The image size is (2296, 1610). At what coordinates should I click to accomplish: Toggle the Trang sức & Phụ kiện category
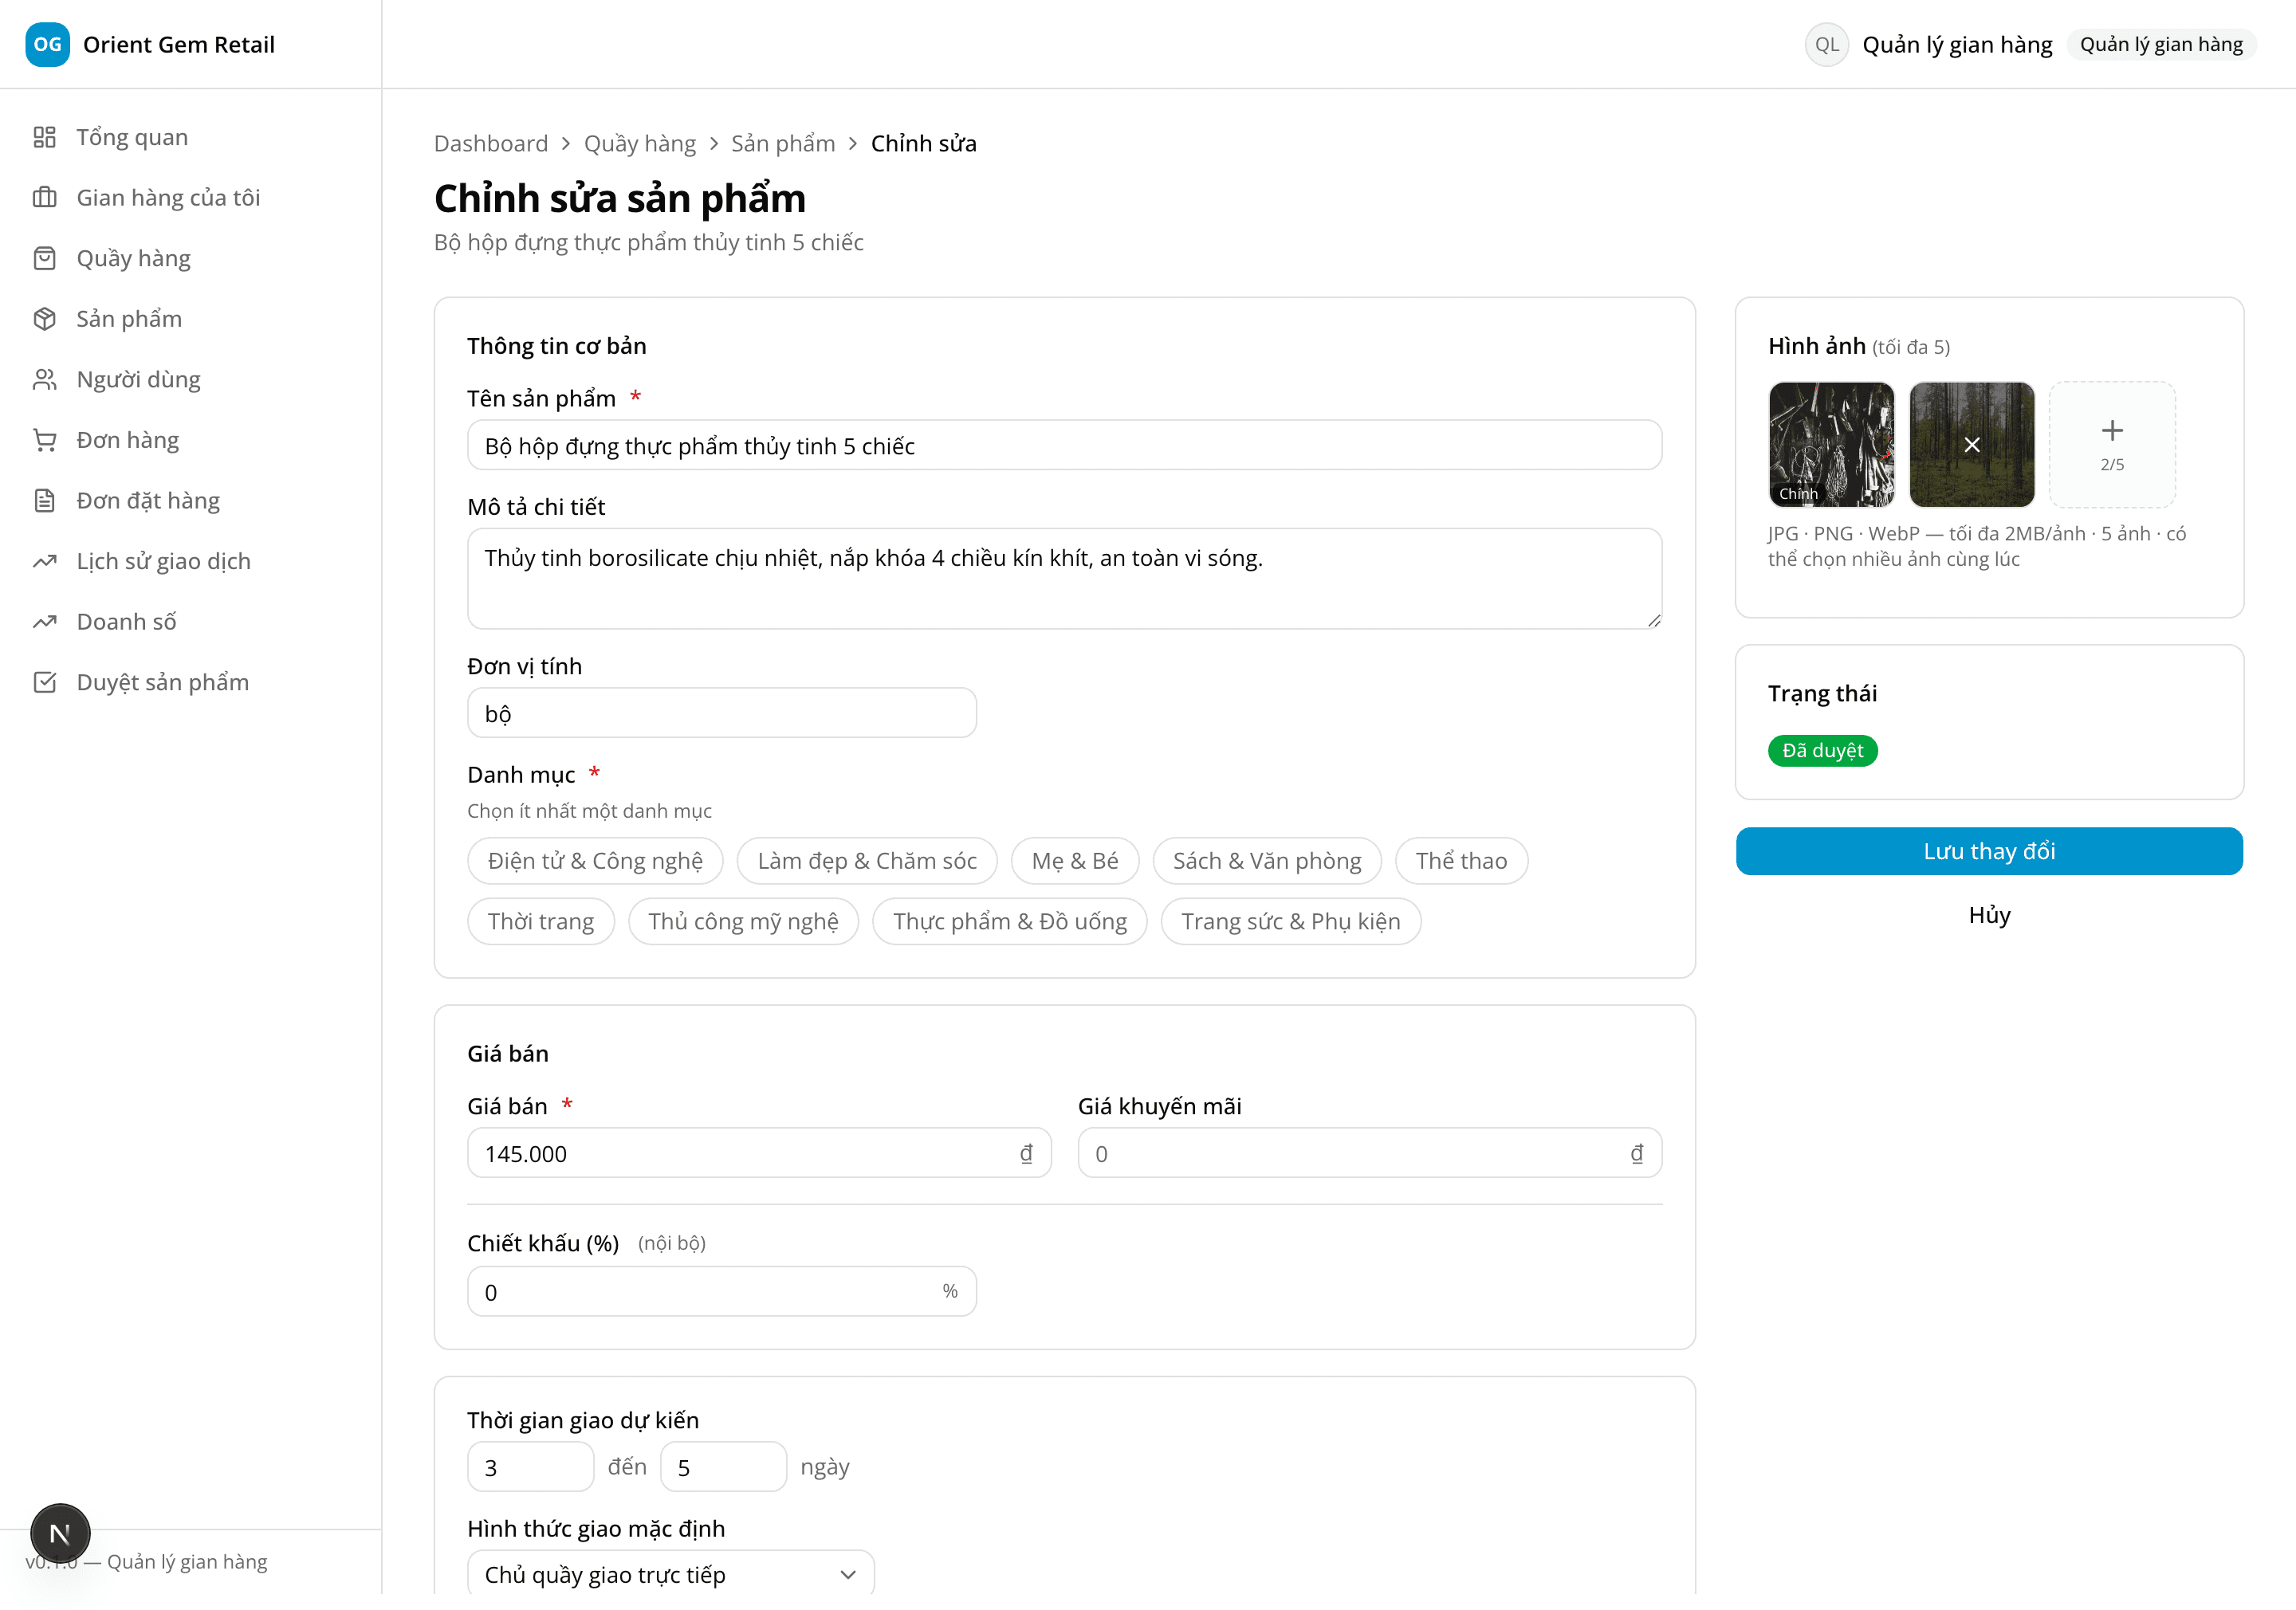1291,921
